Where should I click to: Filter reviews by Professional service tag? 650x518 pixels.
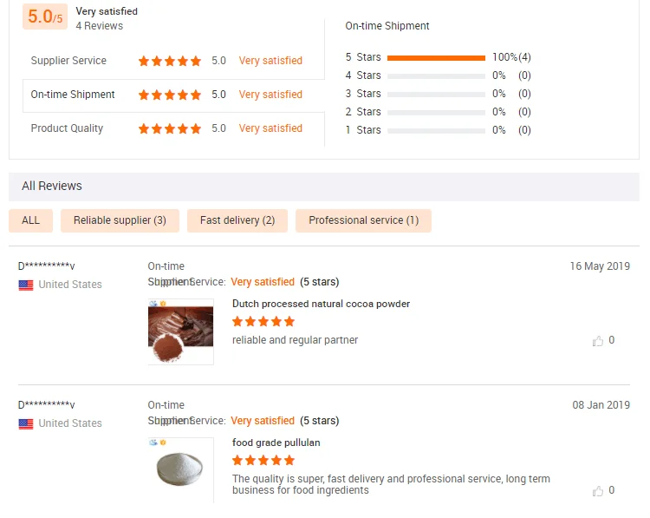pos(363,220)
